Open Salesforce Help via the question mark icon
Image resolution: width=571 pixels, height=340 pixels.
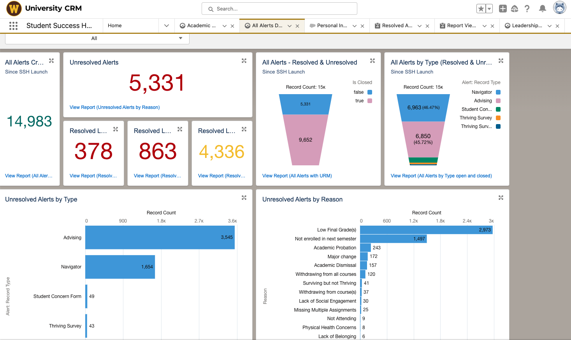(x=527, y=8)
